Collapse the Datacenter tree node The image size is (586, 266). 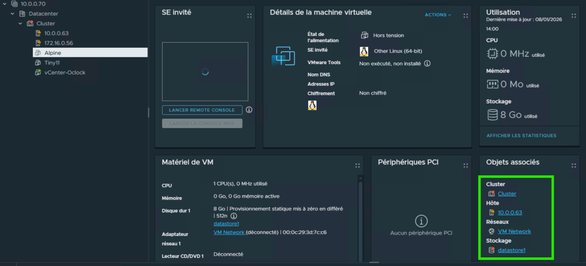[x=13, y=14]
